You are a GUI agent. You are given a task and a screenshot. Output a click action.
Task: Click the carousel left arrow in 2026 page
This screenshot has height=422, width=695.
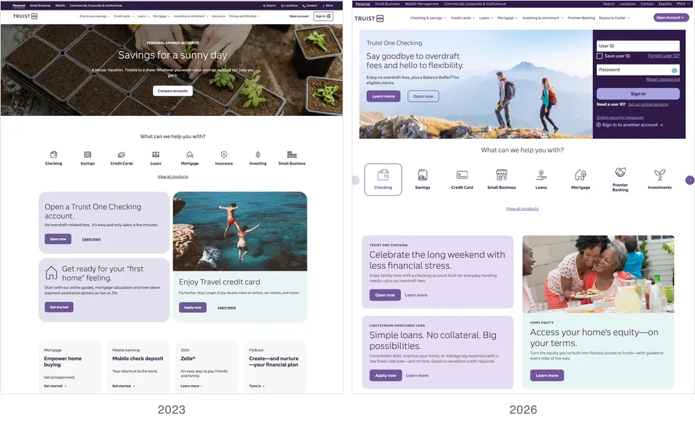355,180
